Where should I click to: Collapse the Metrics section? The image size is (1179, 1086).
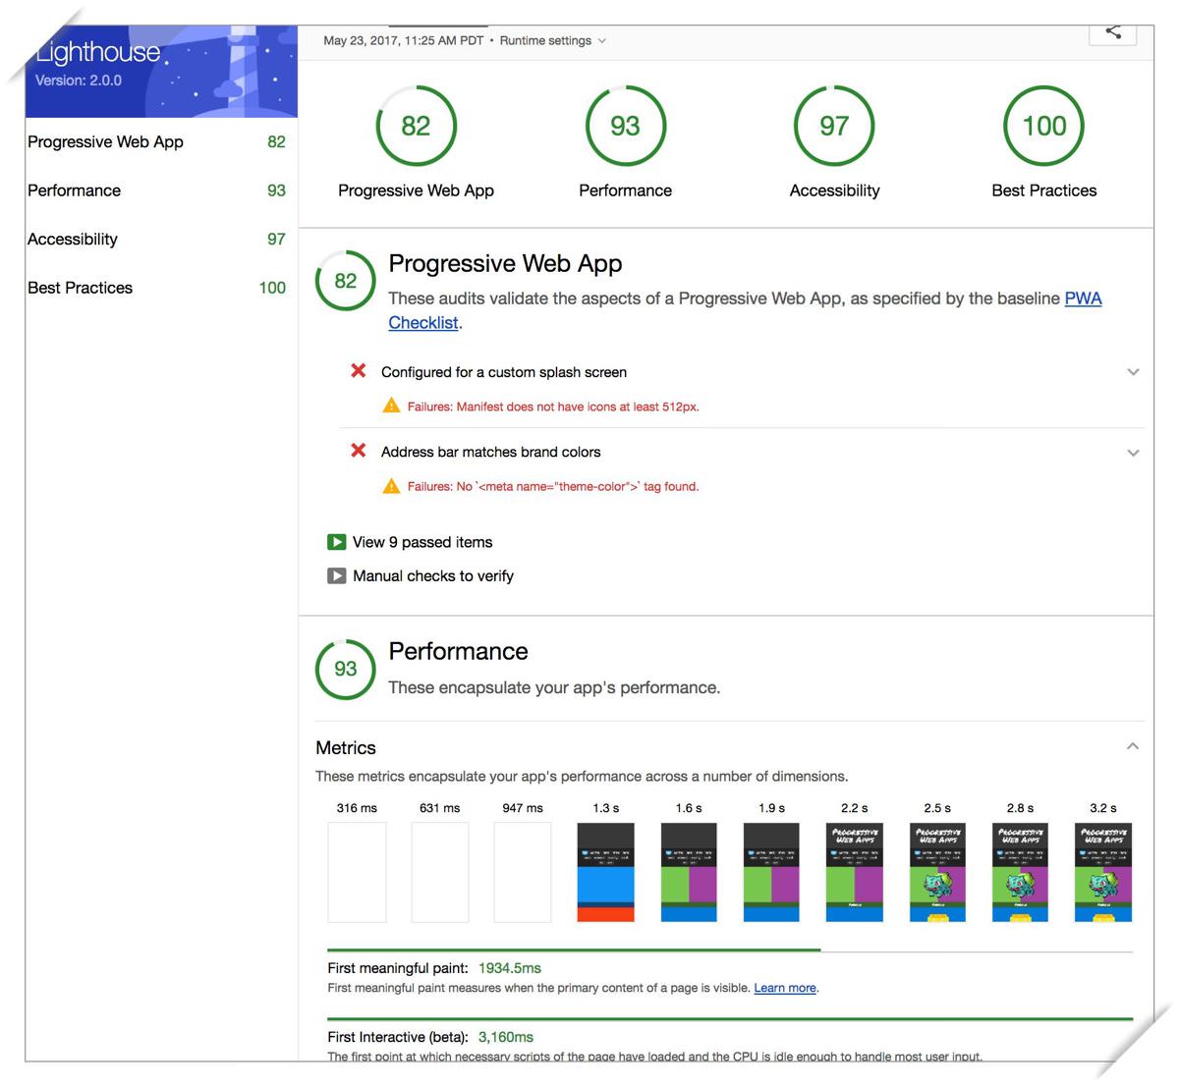(1133, 746)
